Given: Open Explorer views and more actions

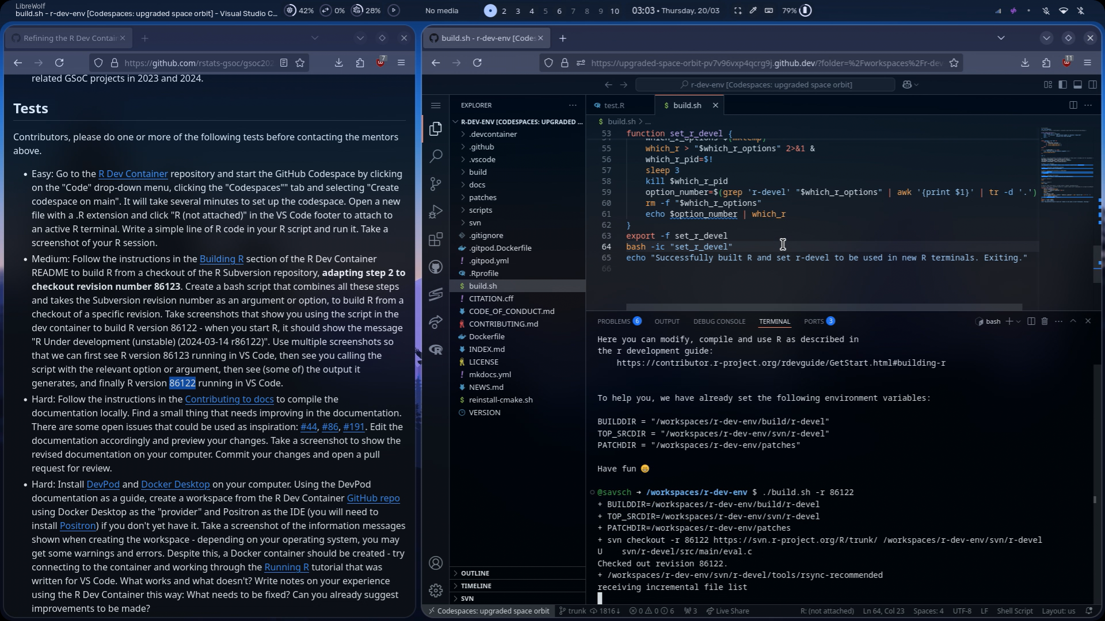Looking at the screenshot, I should 572,105.
